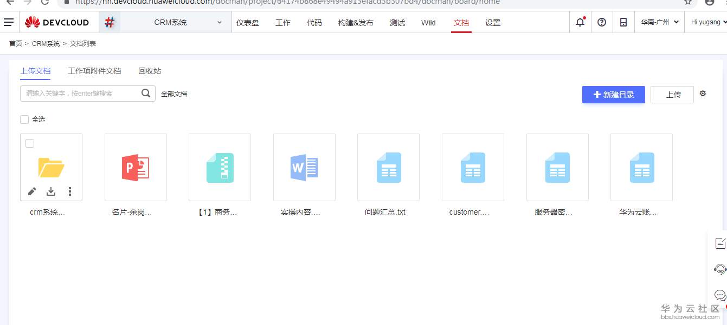The image size is (727, 325).
Task: Open the 测试 menu
Action: click(397, 23)
